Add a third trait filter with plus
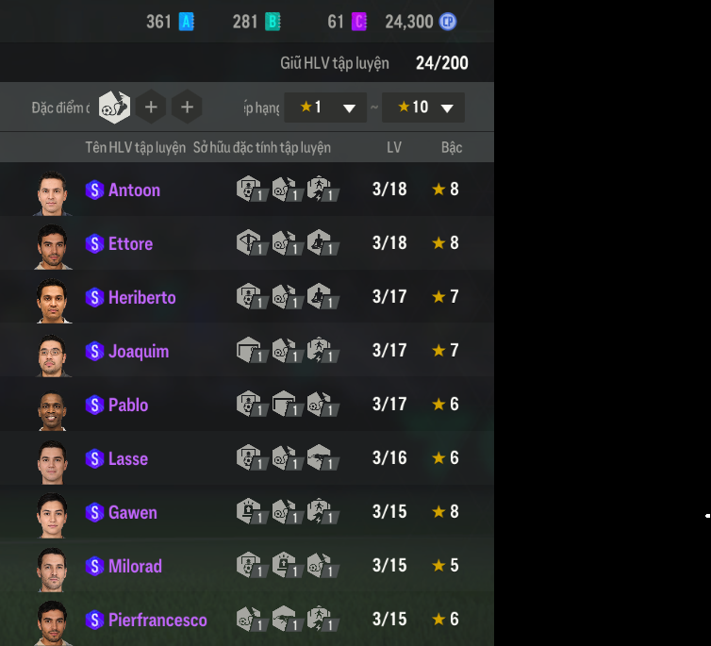The height and width of the screenshot is (646, 711). pyautogui.click(x=187, y=107)
